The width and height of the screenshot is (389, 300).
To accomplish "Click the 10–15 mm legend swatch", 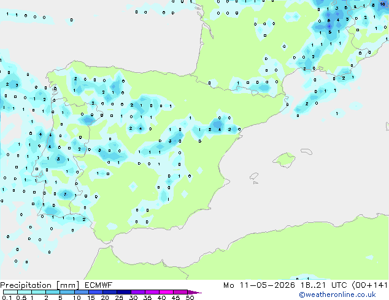I will (x=81, y=292).
